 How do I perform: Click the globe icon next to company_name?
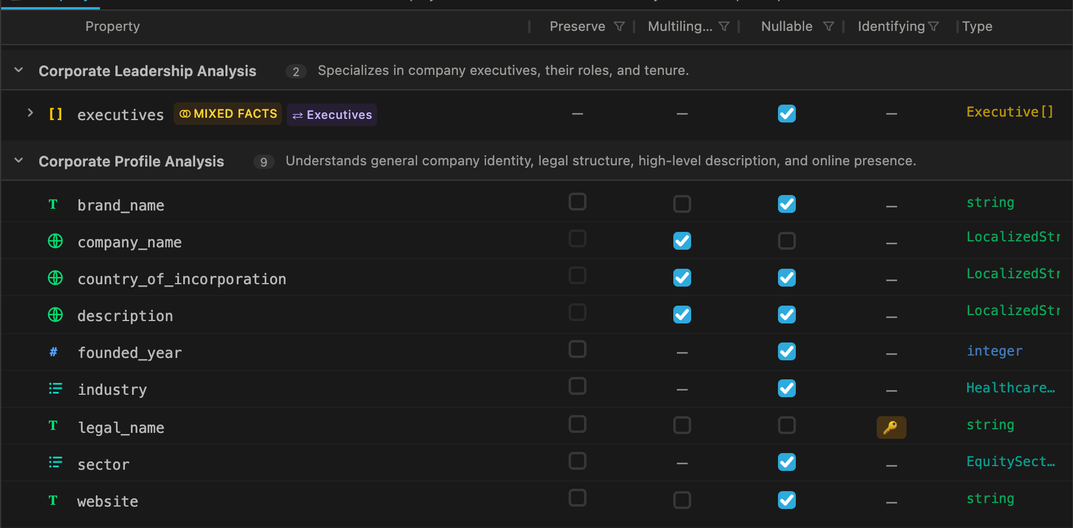(55, 241)
